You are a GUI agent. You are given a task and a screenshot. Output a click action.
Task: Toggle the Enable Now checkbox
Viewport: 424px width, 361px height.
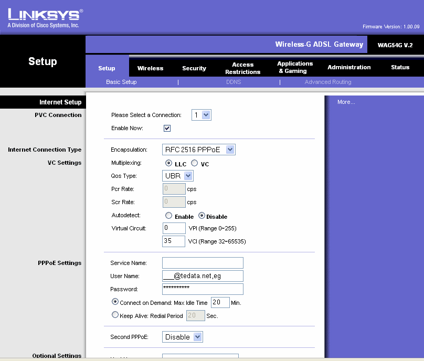click(x=167, y=128)
